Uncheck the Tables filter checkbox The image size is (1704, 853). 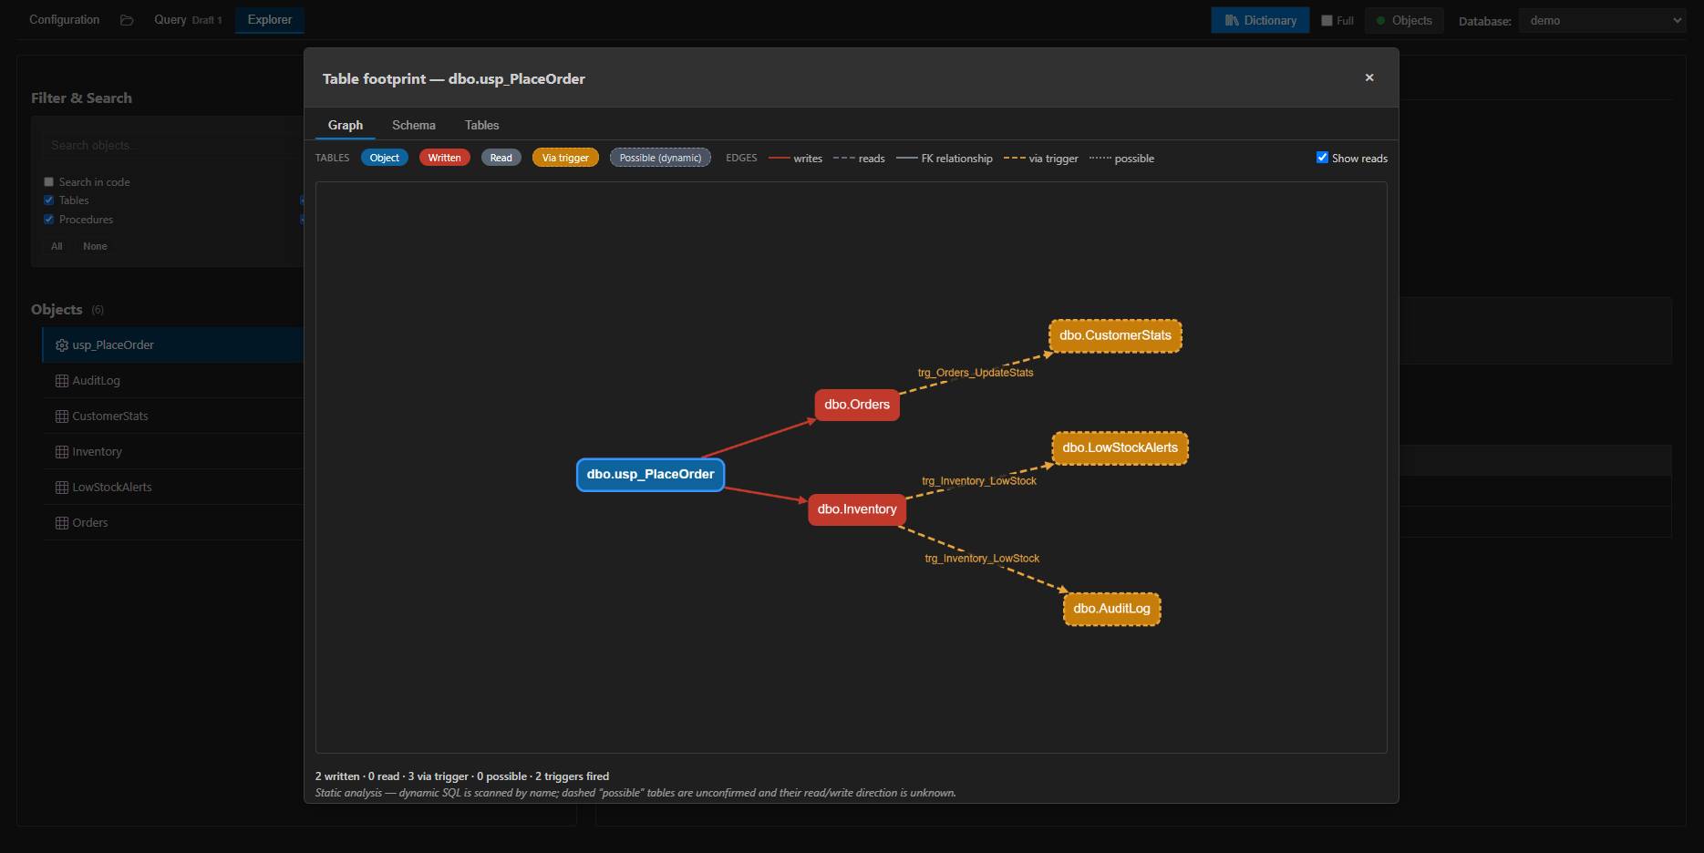point(49,200)
